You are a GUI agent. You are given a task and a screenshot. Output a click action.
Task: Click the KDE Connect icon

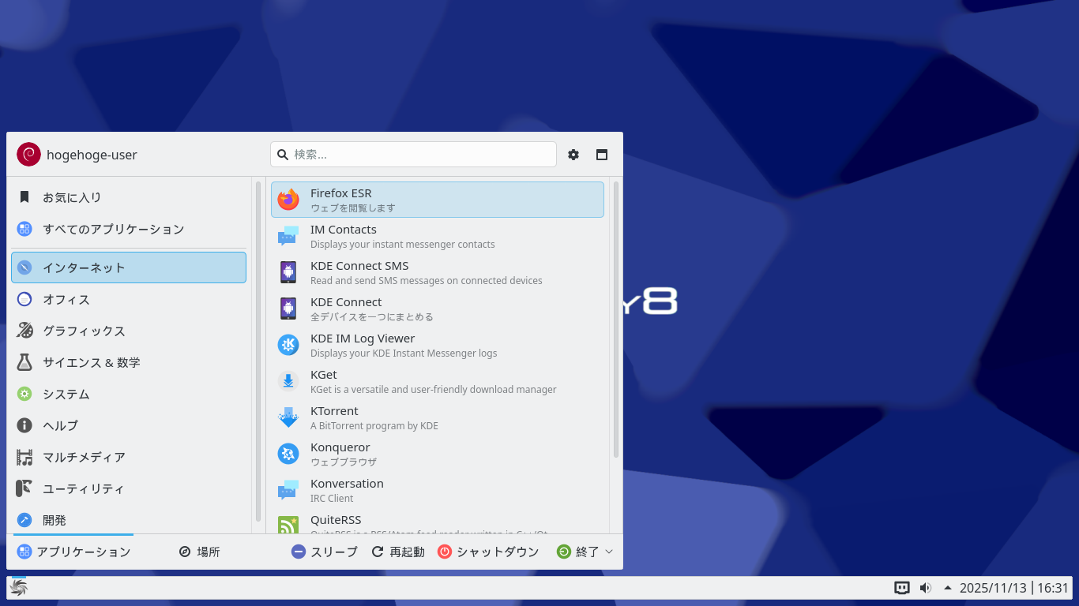click(288, 309)
